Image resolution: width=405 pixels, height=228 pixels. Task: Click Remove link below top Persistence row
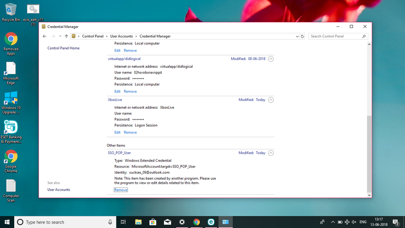click(x=130, y=50)
